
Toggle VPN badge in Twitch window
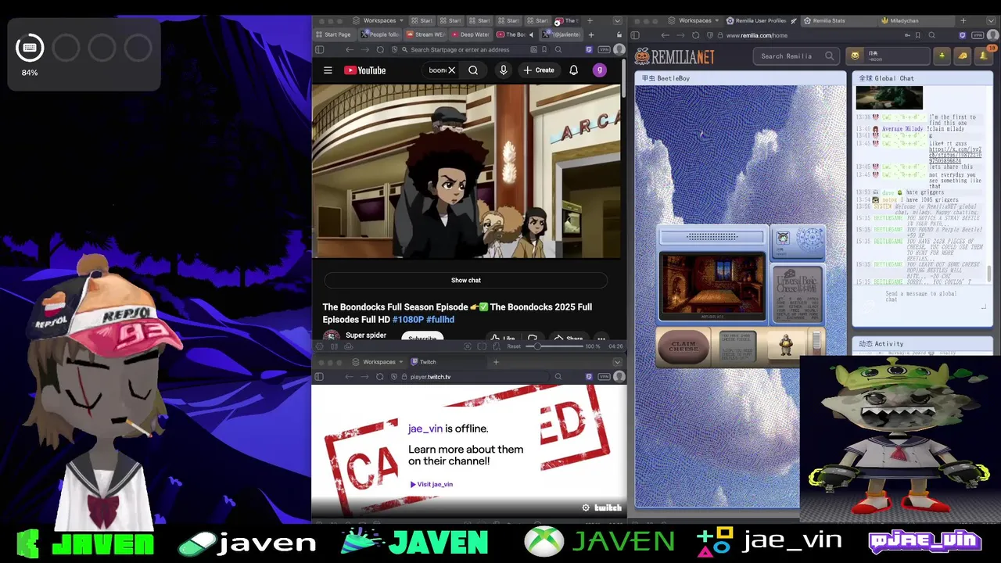(604, 377)
